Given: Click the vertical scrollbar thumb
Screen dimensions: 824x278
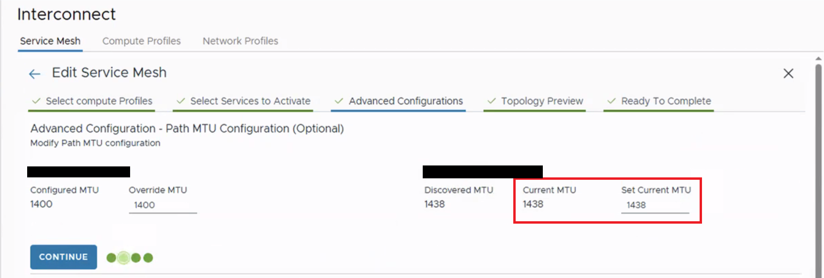Looking at the screenshot, I should click(818, 167).
